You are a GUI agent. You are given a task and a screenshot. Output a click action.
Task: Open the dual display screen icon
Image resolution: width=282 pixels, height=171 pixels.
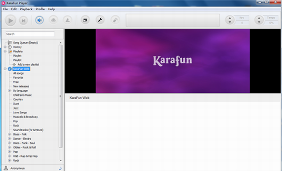click(85, 20)
